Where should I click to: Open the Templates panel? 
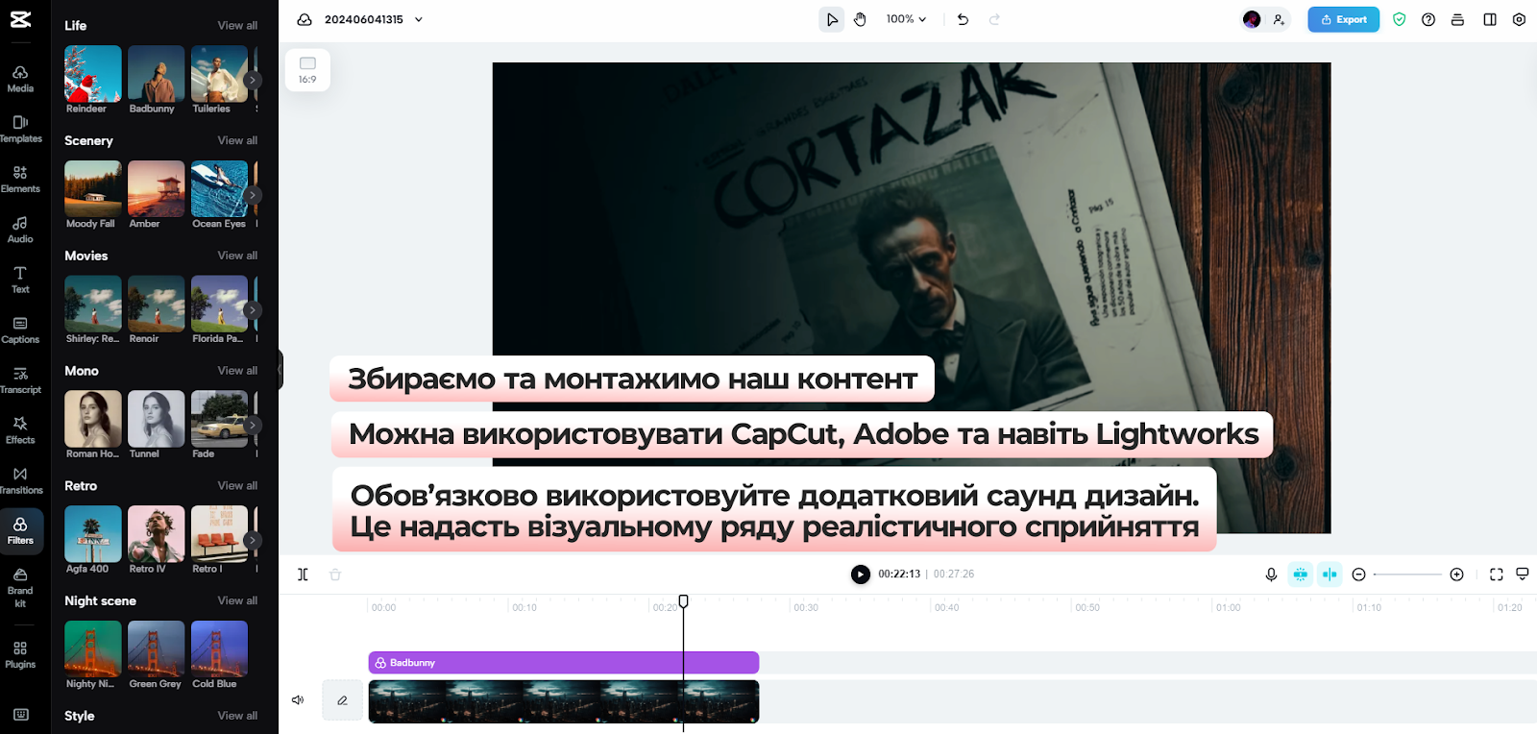tap(20, 130)
